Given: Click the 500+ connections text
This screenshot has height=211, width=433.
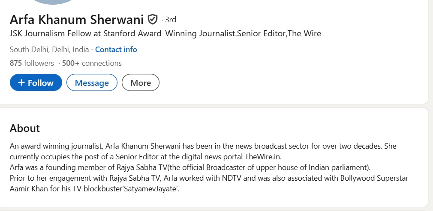Looking at the screenshot, I should click(x=92, y=63).
